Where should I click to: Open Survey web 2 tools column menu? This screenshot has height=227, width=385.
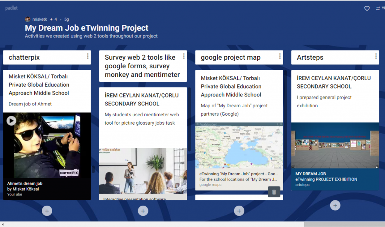point(183,56)
